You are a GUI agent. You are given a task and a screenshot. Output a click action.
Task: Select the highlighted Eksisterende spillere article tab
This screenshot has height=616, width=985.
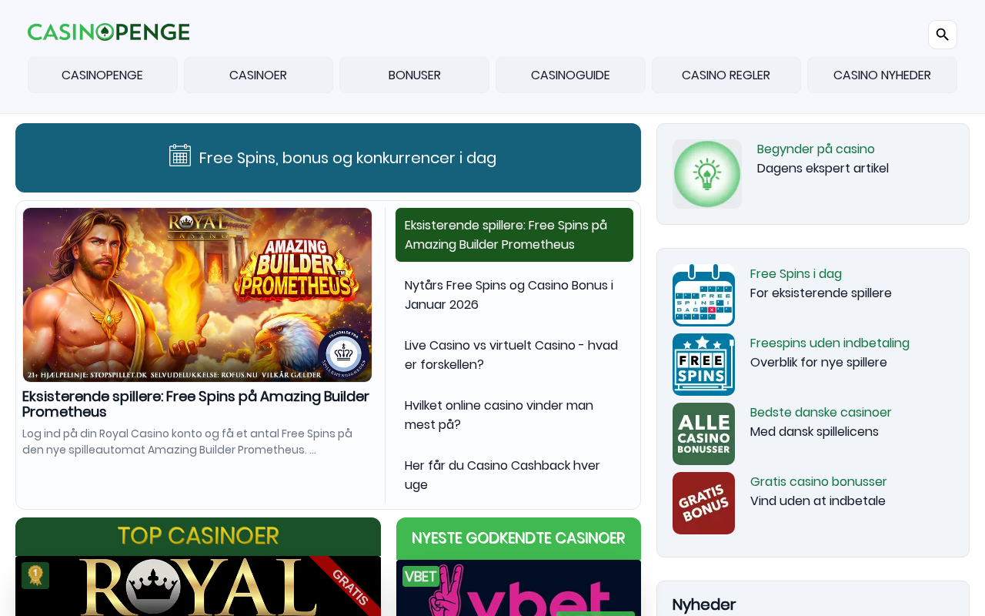[514, 235]
